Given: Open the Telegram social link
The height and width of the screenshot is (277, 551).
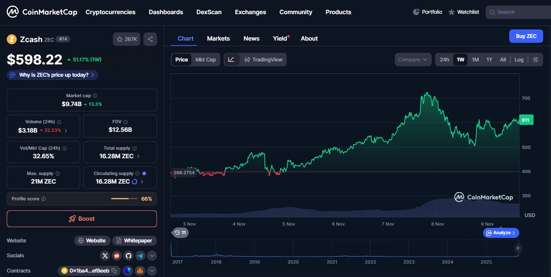Looking at the screenshot, I should 140,256.
